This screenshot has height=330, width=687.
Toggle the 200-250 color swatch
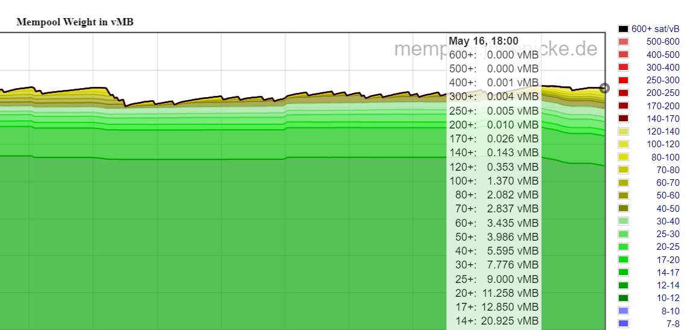click(623, 93)
